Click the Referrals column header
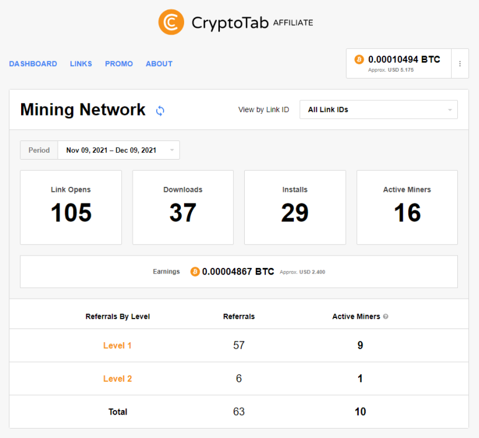 (239, 317)
